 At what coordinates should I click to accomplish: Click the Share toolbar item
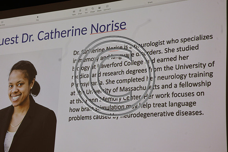coord(150,2)
